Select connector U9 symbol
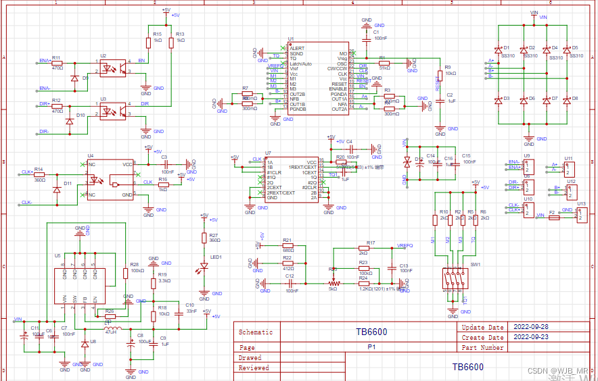The image size is (598, 381). pyautogui.click(x=529, y=168)
